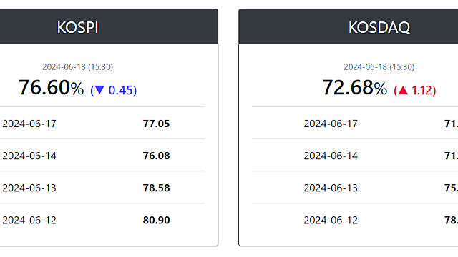Select KOSDAQ row dated 2024-06-14
Screen dimensions: 458x257
tap(355, 156)
